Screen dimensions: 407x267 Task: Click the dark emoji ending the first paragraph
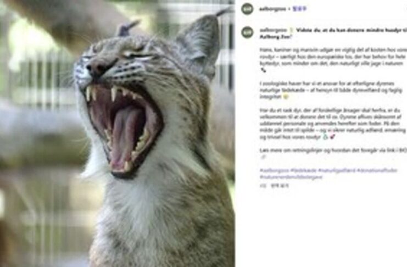[x=263, y=70]
